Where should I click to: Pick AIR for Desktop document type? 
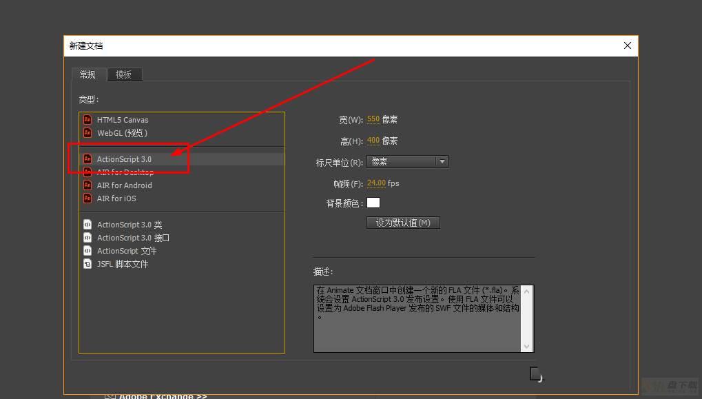tap(182, 172)
